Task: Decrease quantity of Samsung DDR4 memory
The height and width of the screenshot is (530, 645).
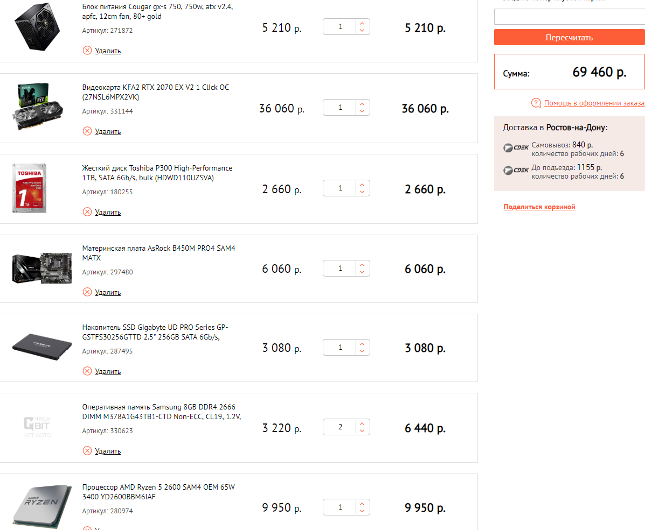Action: pos(362,431)
